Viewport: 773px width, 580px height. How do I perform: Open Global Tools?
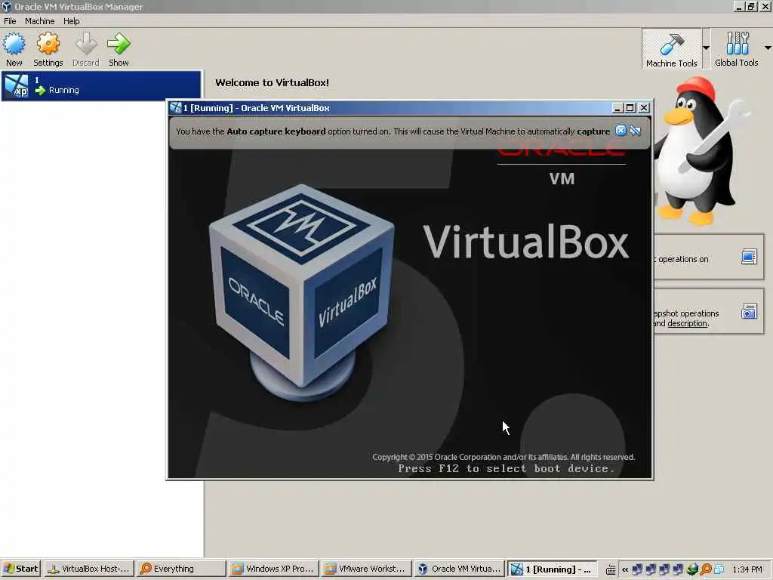[x=737, y=49]
